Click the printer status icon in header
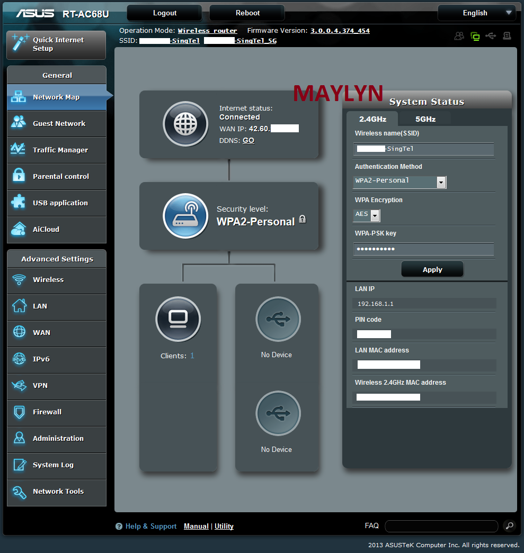Image resolution: width=524 pixels, height=553 pixels. 507,36
